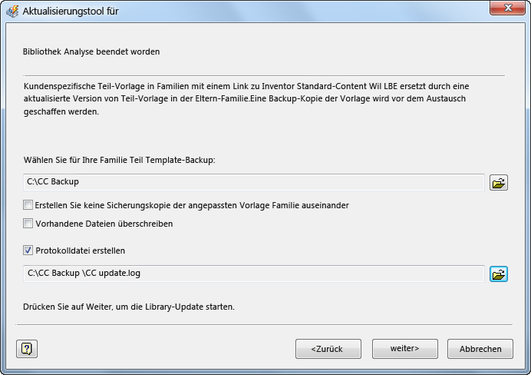Browse folder for log file location

point(499,274)
